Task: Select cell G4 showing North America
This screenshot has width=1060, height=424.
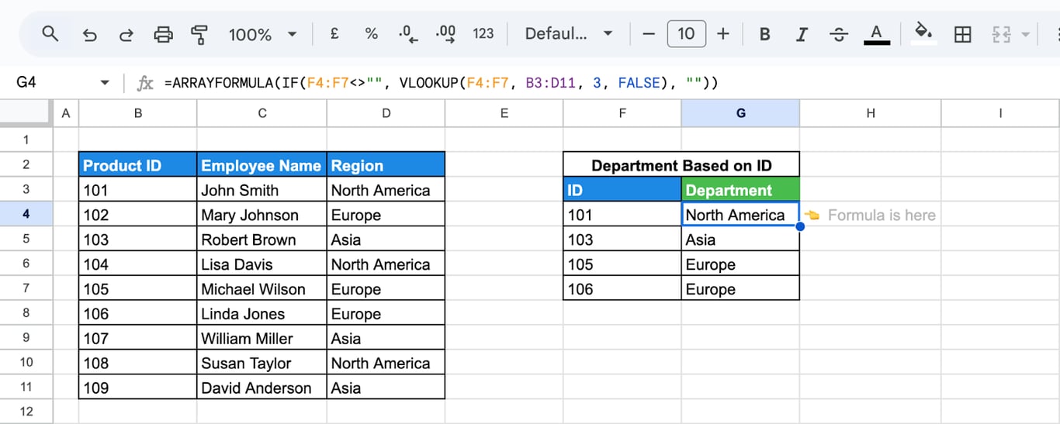Action: 740,215
